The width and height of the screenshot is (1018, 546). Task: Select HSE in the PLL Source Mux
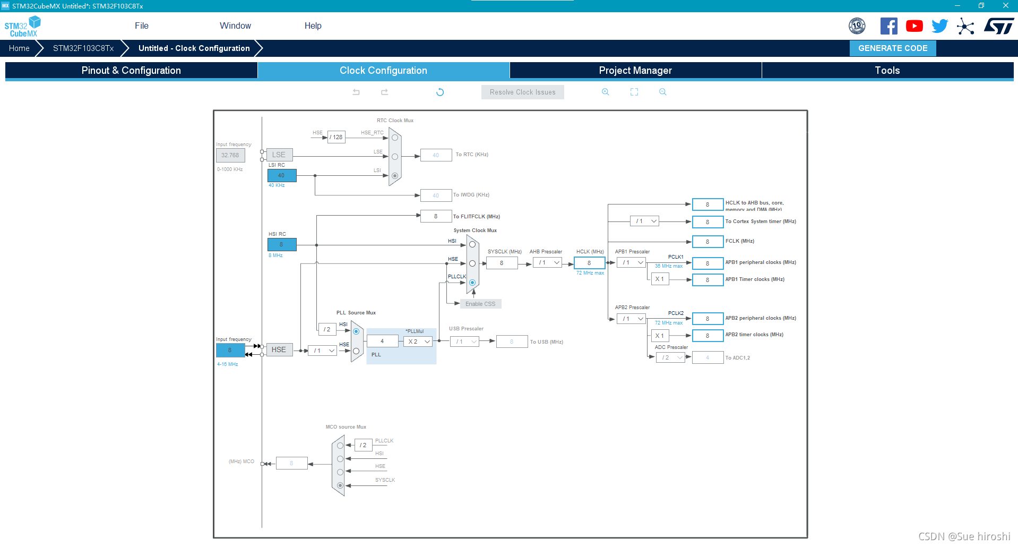356,351
